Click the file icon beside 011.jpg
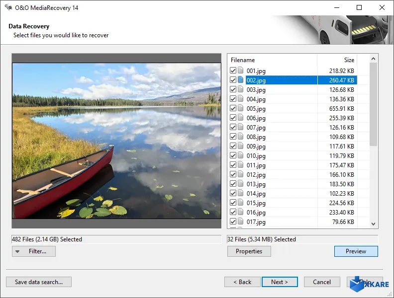This screenshot has height=298, width=394. click(x=241, y=165)
